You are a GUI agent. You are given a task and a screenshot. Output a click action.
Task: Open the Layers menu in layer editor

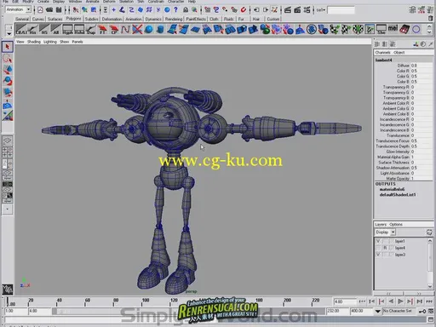pos(381,224)
